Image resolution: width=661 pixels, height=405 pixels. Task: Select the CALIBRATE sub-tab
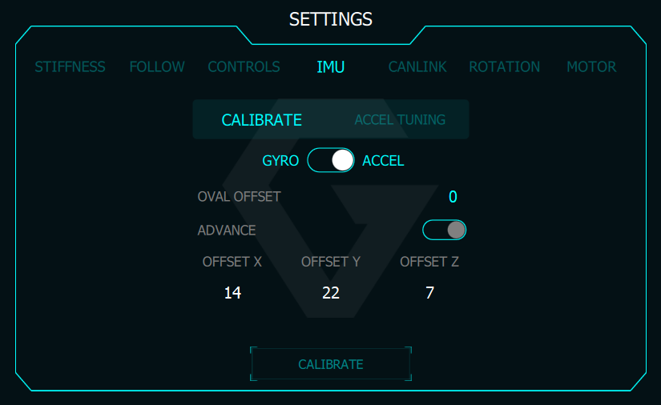pyautogui.click(x=261, y=120)
